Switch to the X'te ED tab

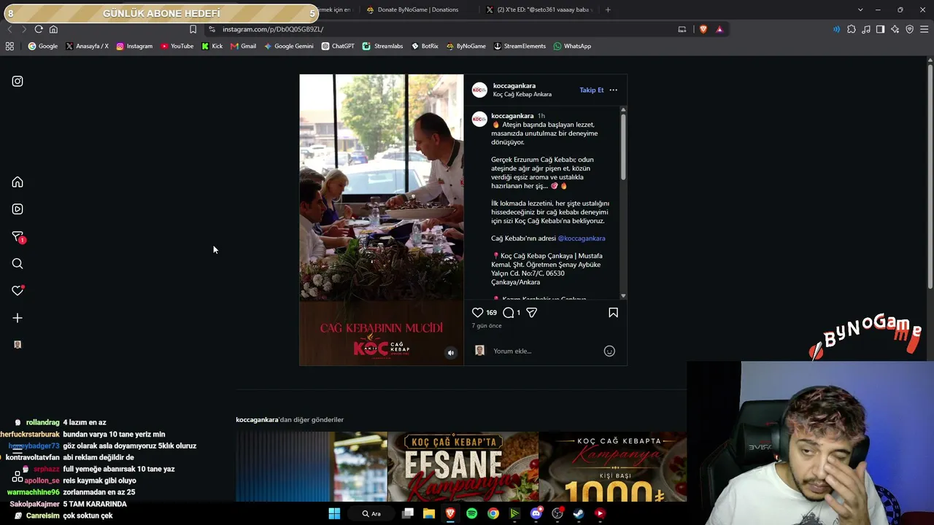click(541, 10)
